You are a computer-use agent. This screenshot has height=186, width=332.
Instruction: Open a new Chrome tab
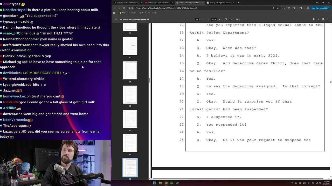tap(238, 3)
